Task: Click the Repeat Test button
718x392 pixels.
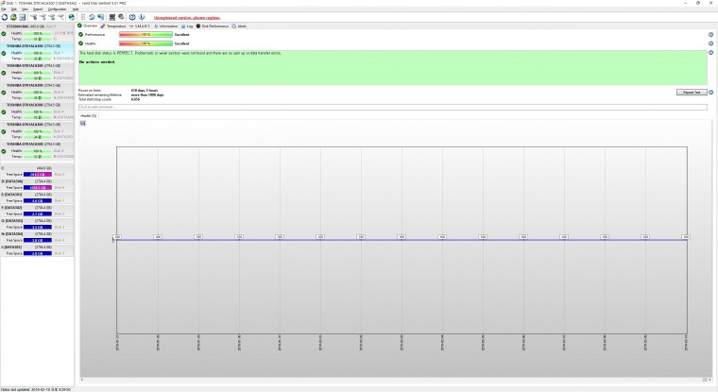Action: (692, 92)
